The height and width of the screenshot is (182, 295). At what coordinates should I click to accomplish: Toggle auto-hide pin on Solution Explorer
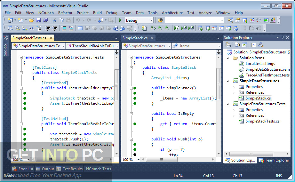(x=283, y=38)
